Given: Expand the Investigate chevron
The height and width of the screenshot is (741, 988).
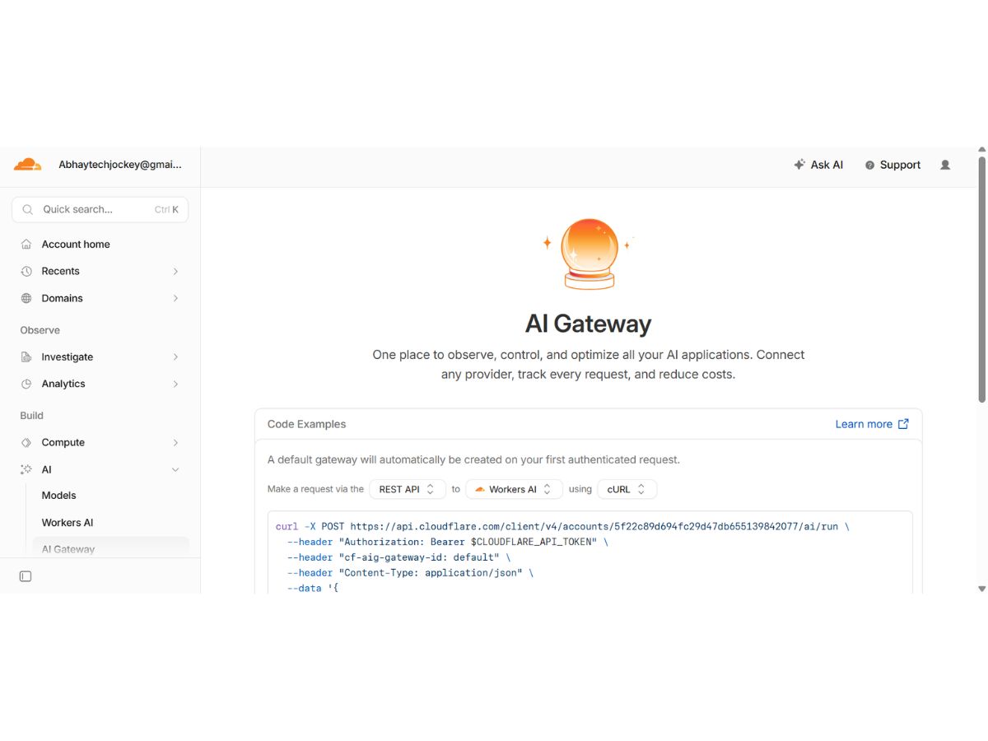Looking at the screenshot, I should tap(175, 357).
